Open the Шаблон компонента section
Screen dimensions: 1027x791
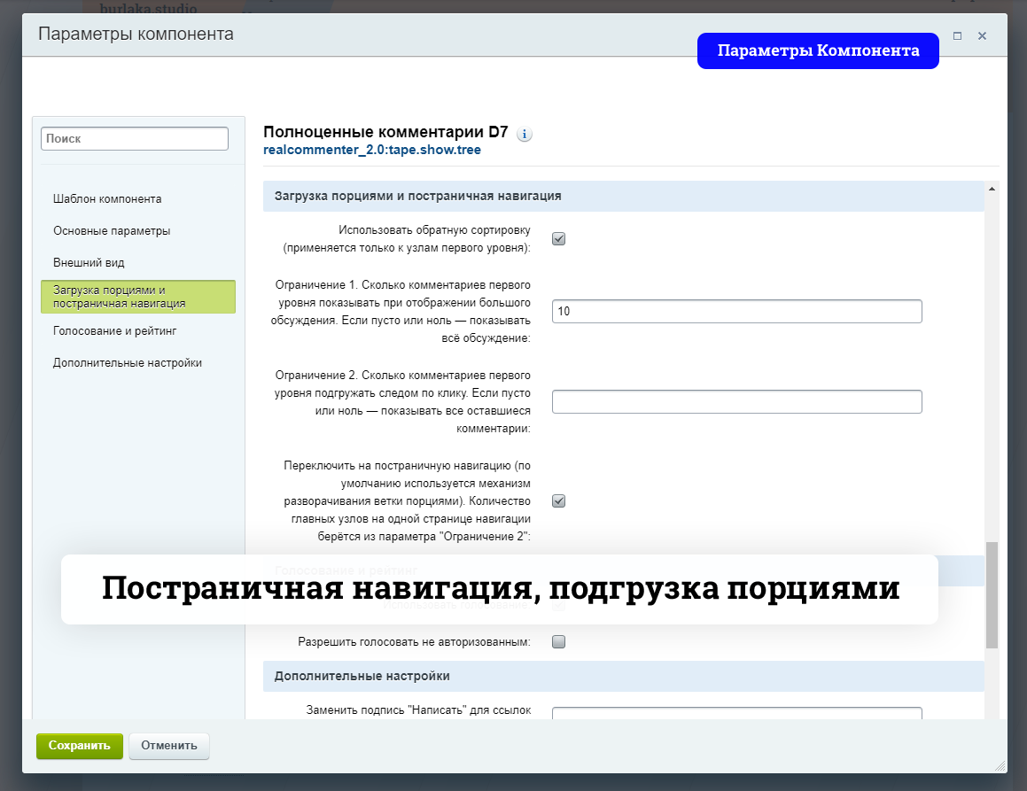[x=107, y=199]
